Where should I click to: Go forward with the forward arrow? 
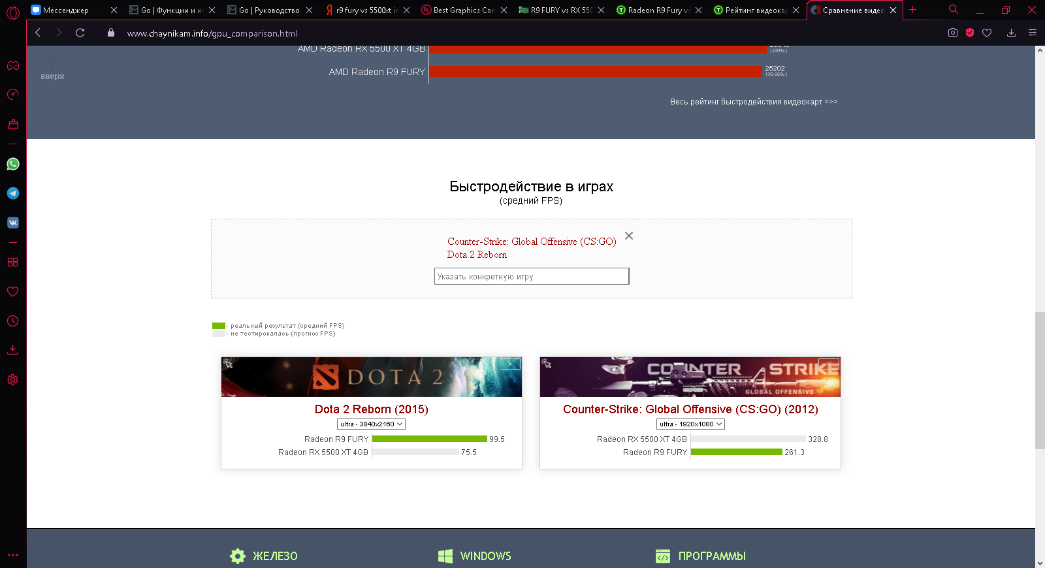59,33
